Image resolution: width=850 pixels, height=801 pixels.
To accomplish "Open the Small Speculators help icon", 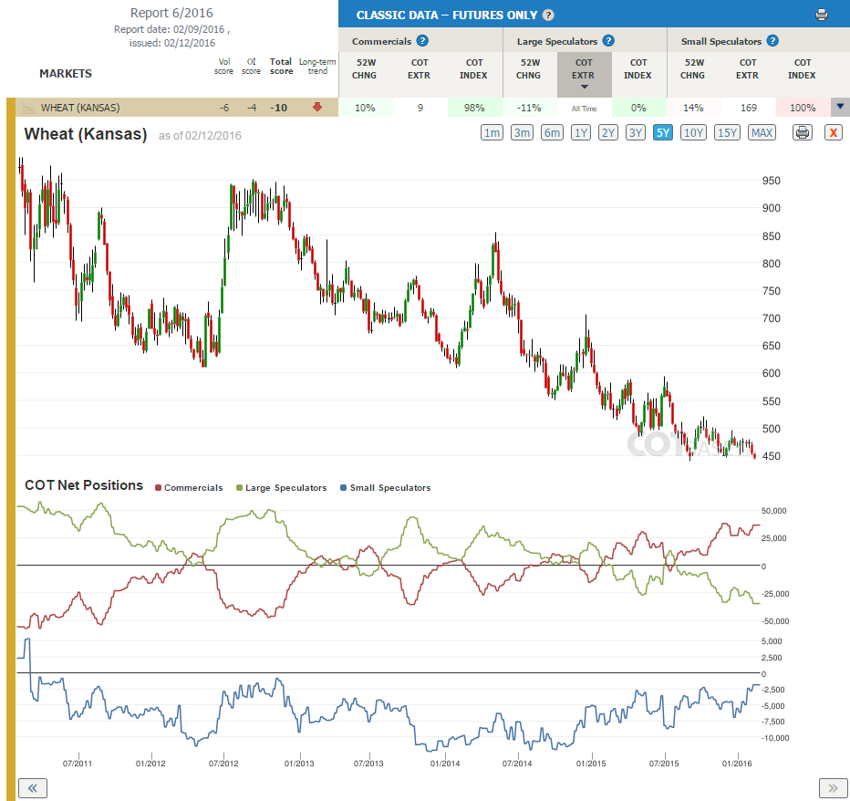I will click(773, 41).
